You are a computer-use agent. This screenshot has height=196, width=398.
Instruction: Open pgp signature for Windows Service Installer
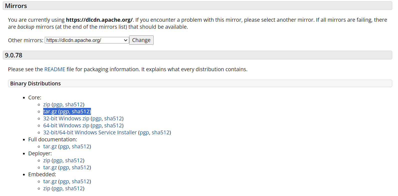point(144,133)
